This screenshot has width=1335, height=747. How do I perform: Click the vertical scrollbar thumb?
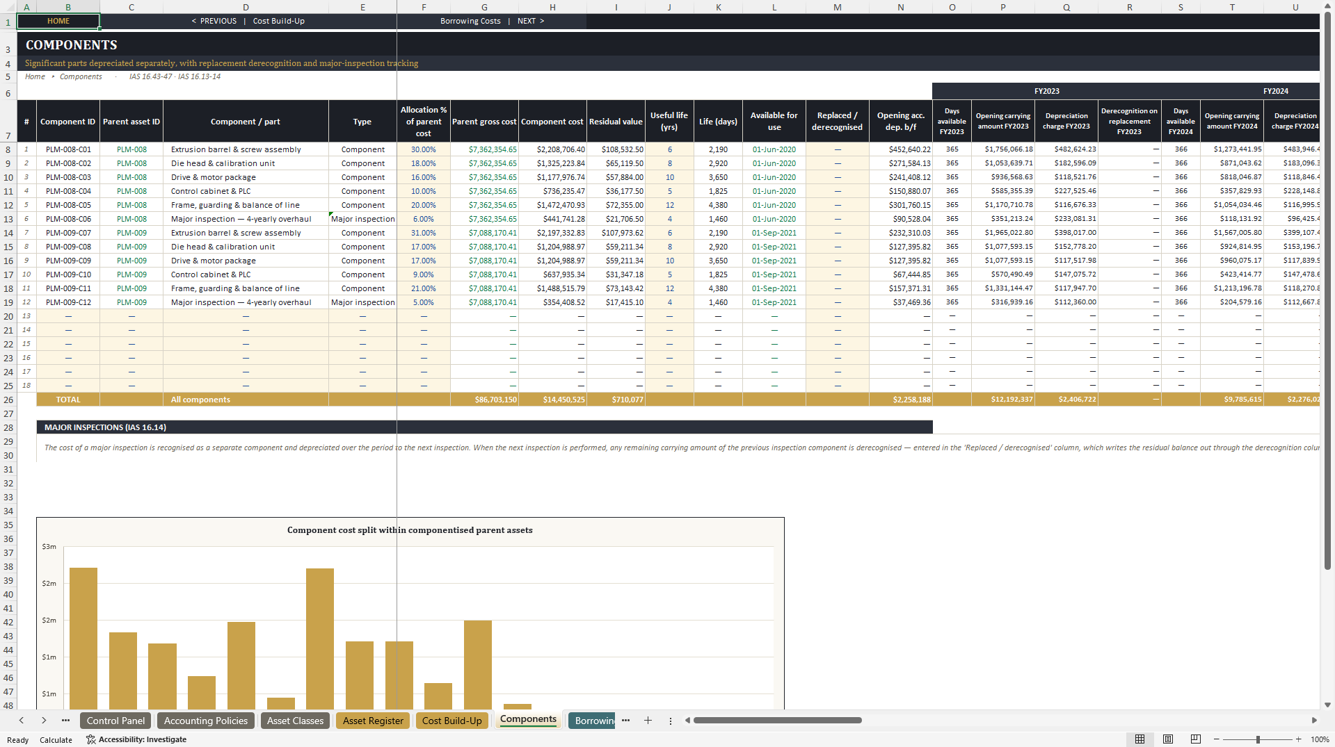tap(1327, 290)
